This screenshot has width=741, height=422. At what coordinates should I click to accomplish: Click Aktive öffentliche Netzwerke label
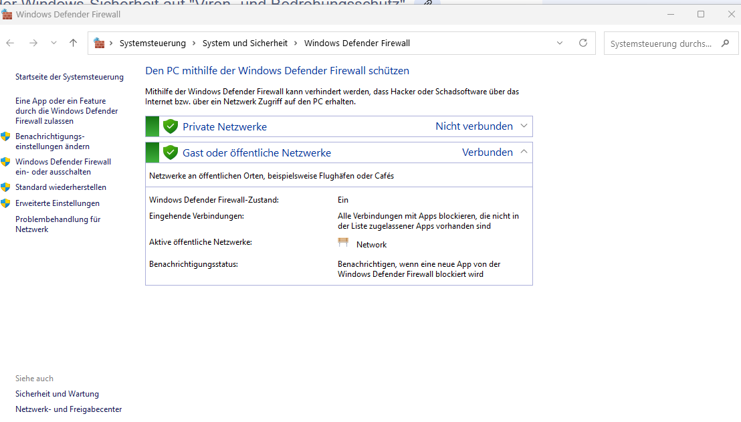point(201,242)
